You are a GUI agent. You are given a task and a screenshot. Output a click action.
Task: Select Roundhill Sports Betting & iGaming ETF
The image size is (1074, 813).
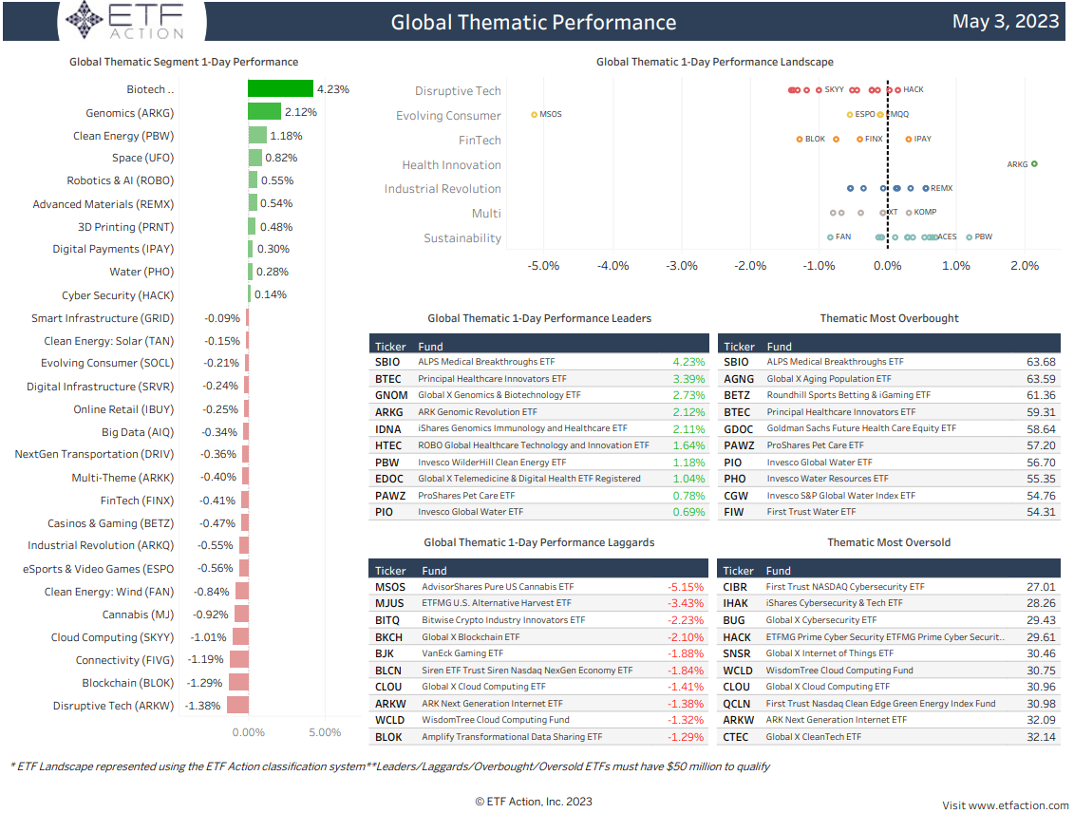pos(849,395)
